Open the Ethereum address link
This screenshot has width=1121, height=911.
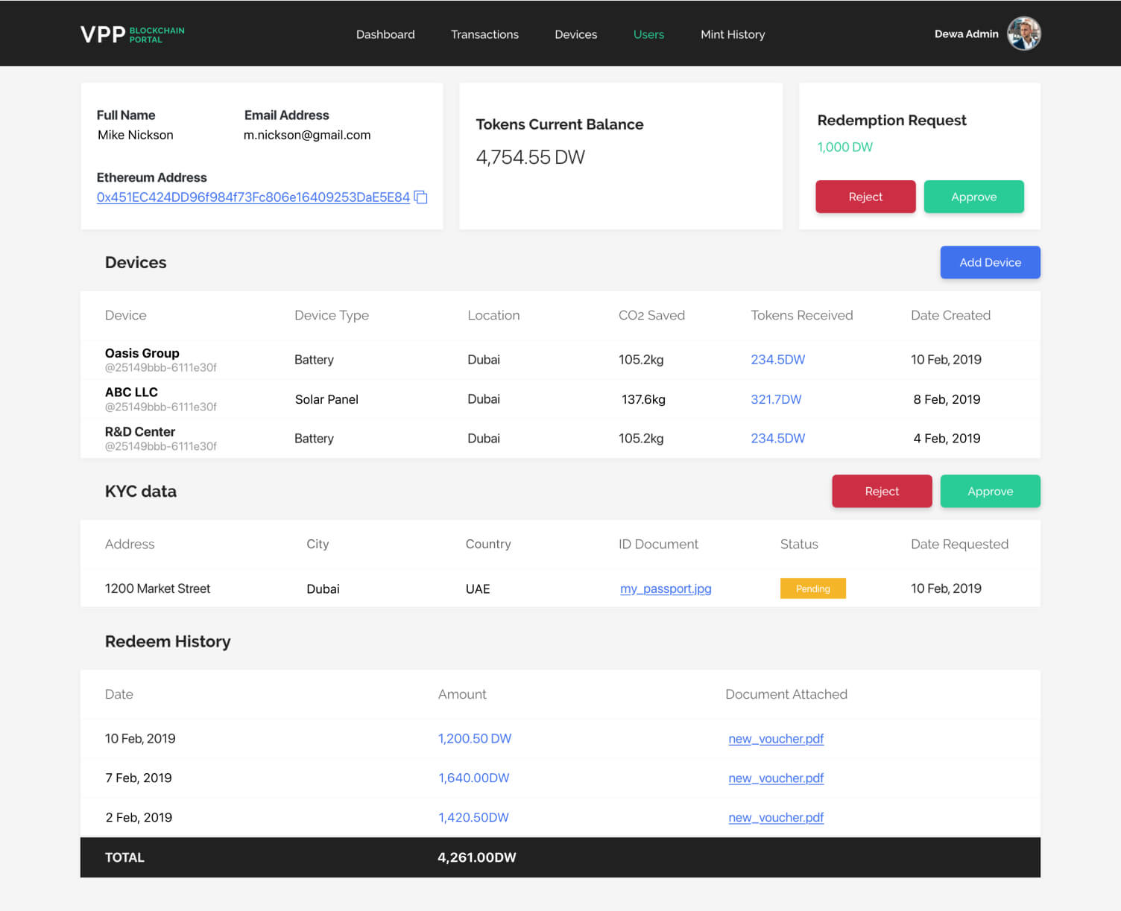tap(253, 197)
